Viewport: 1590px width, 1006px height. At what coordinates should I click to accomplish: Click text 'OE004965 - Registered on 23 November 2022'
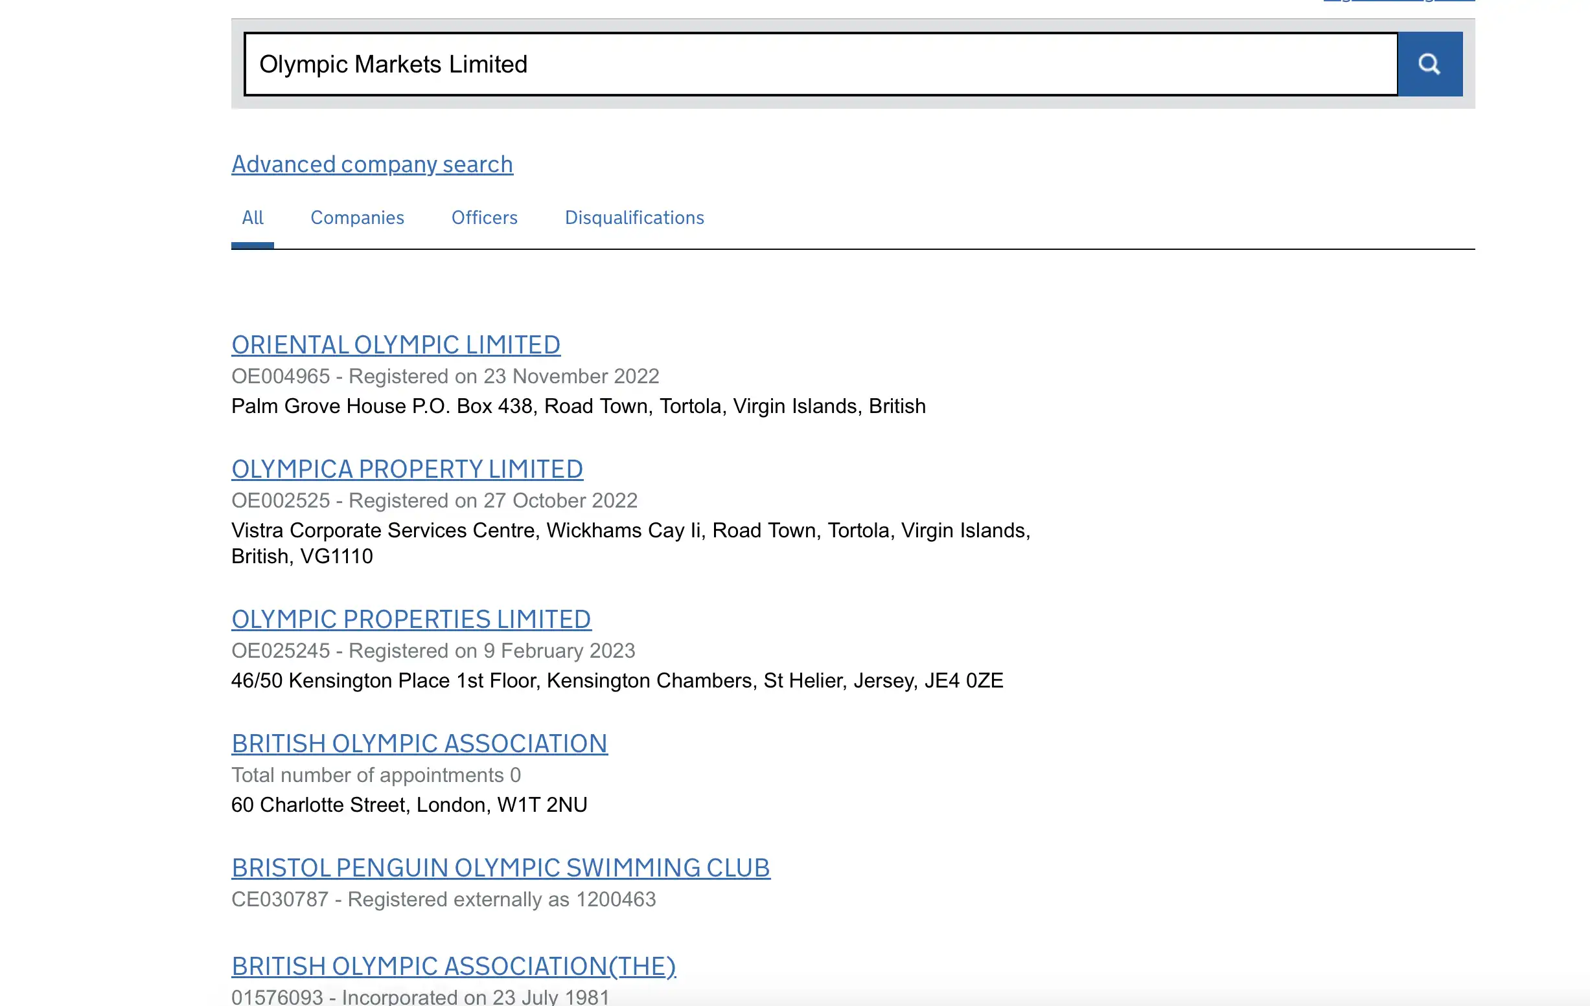pos(445,376)
